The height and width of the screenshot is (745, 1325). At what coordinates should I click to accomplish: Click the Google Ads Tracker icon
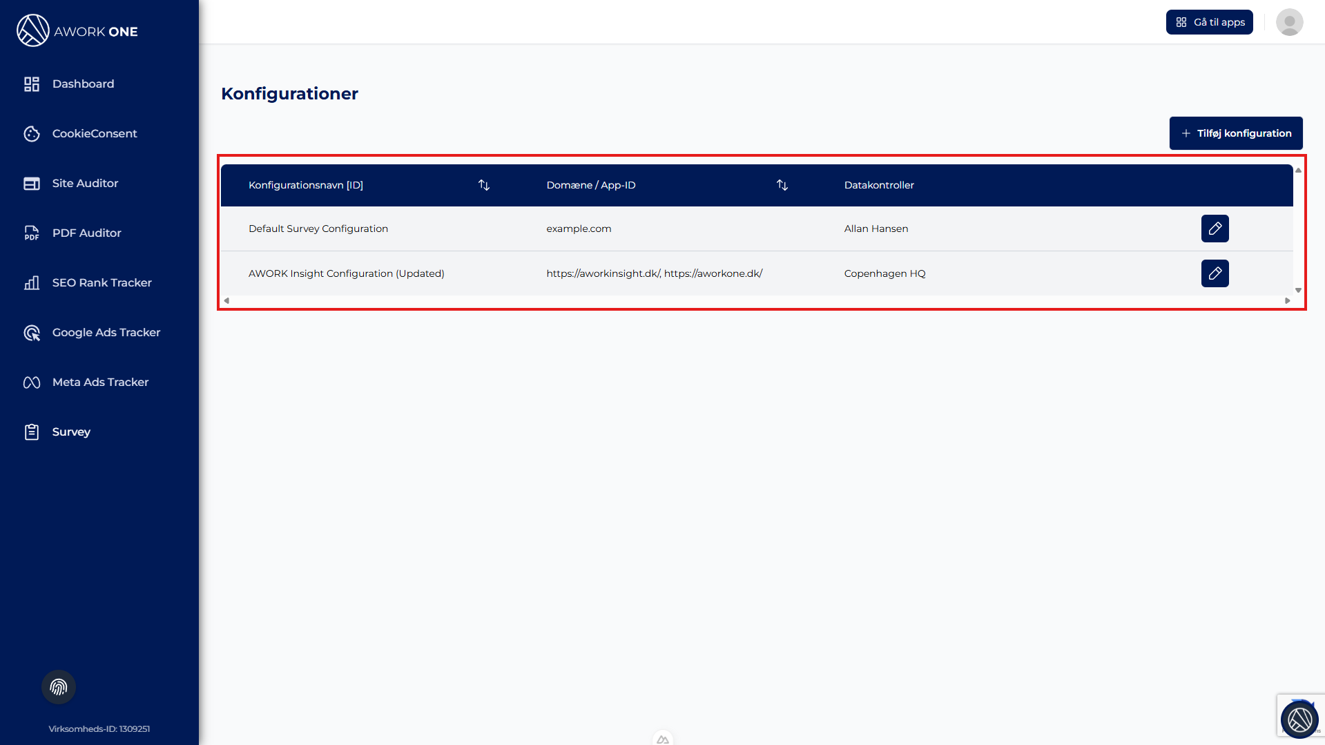click(32, 332)
